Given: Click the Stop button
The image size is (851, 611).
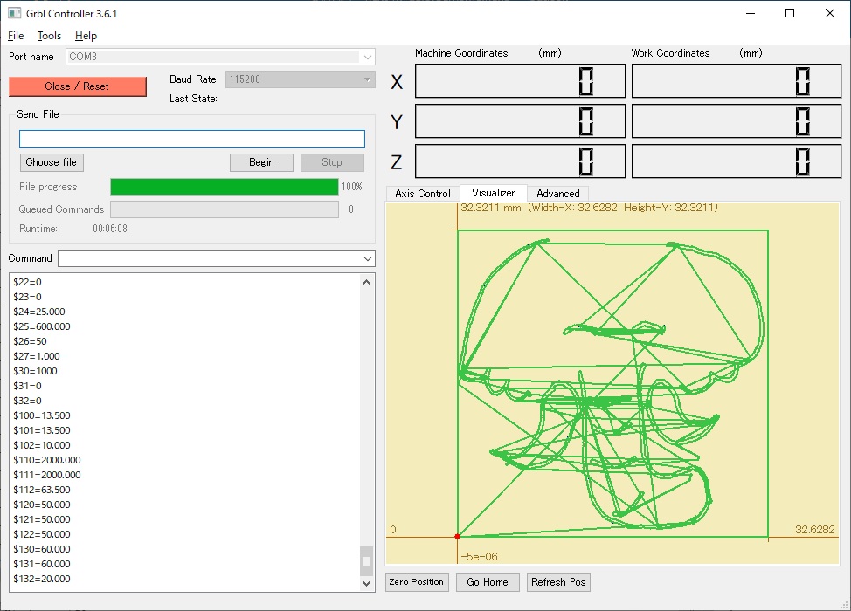Looking at the screenshot, I should tap(332, 162).
